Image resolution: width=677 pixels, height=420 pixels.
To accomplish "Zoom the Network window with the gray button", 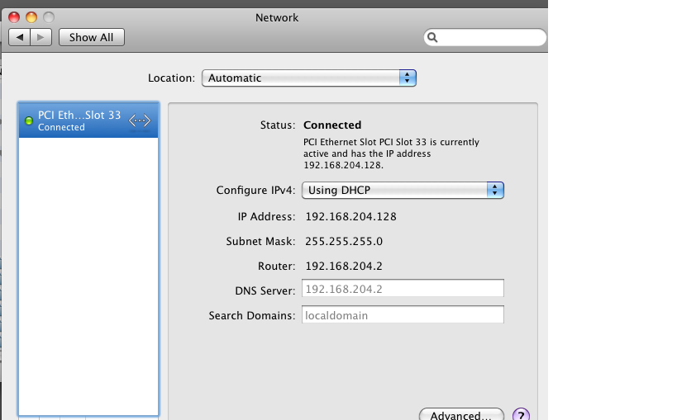I will click(48, 17).
